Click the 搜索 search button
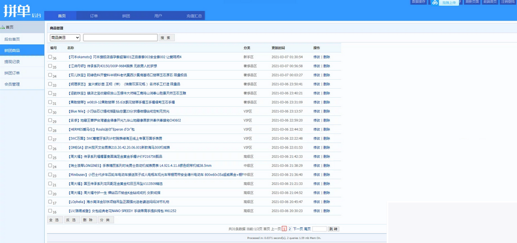Image resolution: width=517 pixels, height=243 pixels. tap(166, 38)
